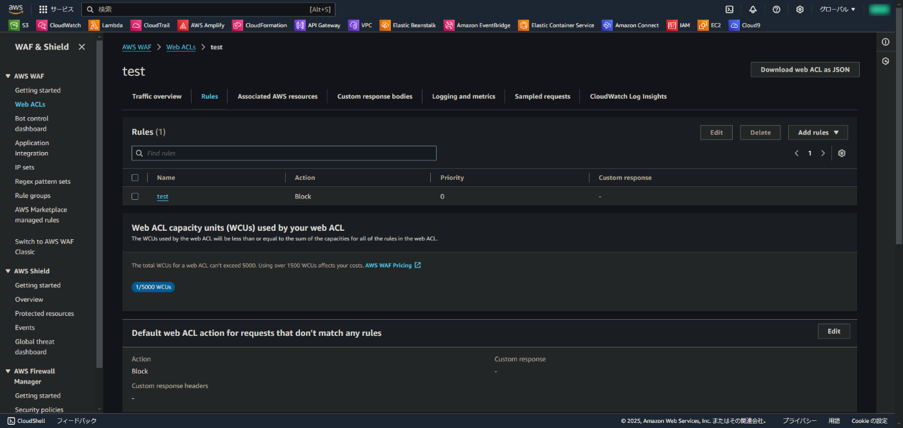Screen dimensions: 903x428
Task: Download web ACL as JSON
Action: point(805,70)
